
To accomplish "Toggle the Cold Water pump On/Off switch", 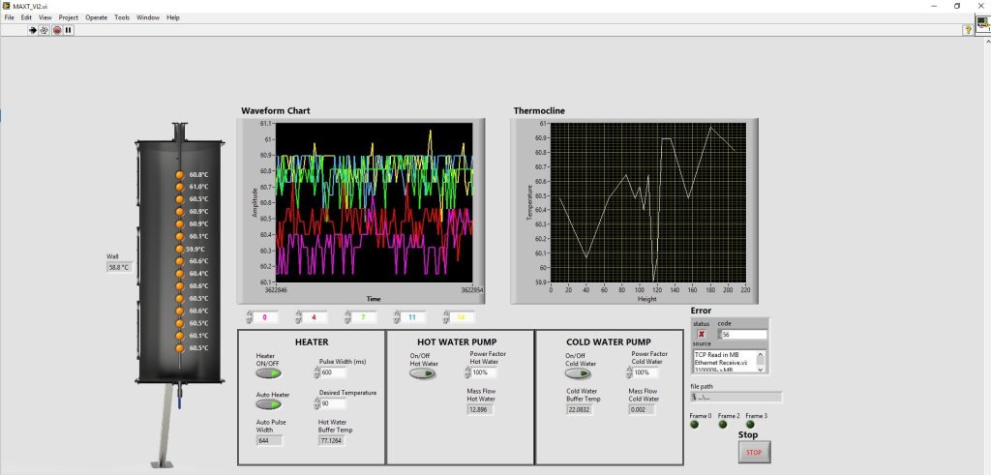I will 578,372.
